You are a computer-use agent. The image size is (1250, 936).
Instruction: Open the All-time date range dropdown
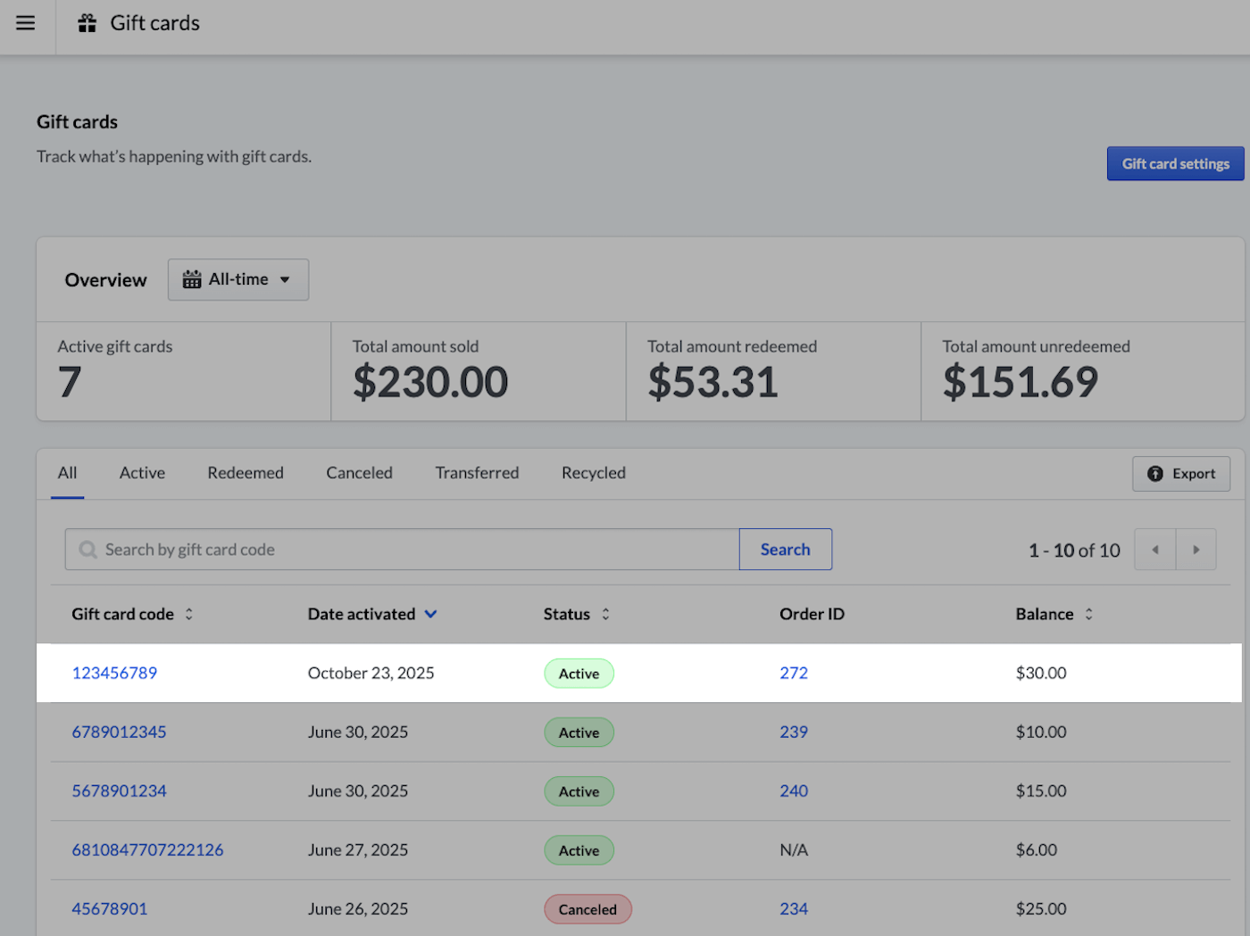pyautogui.click(x=238, y=280)
